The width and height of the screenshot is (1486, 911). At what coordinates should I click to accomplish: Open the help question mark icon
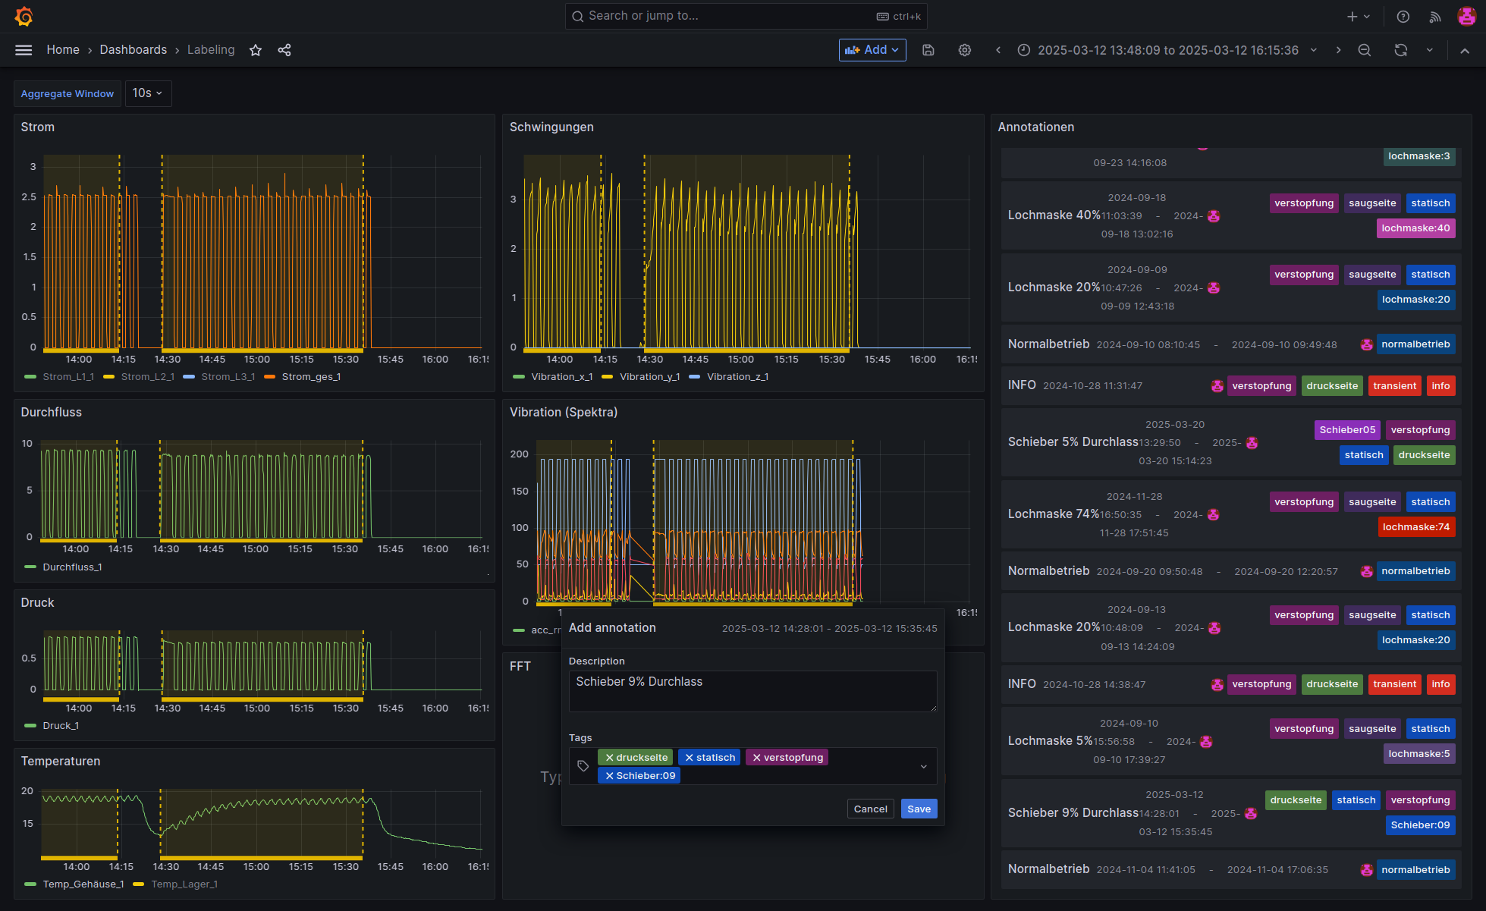pos(1403,17)
